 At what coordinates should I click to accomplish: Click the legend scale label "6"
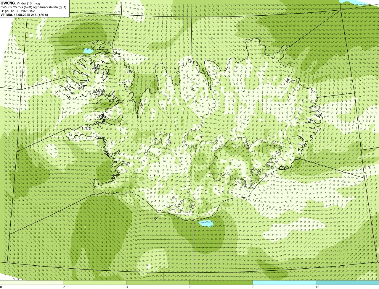pyautogui.click(x=190, y=287)
